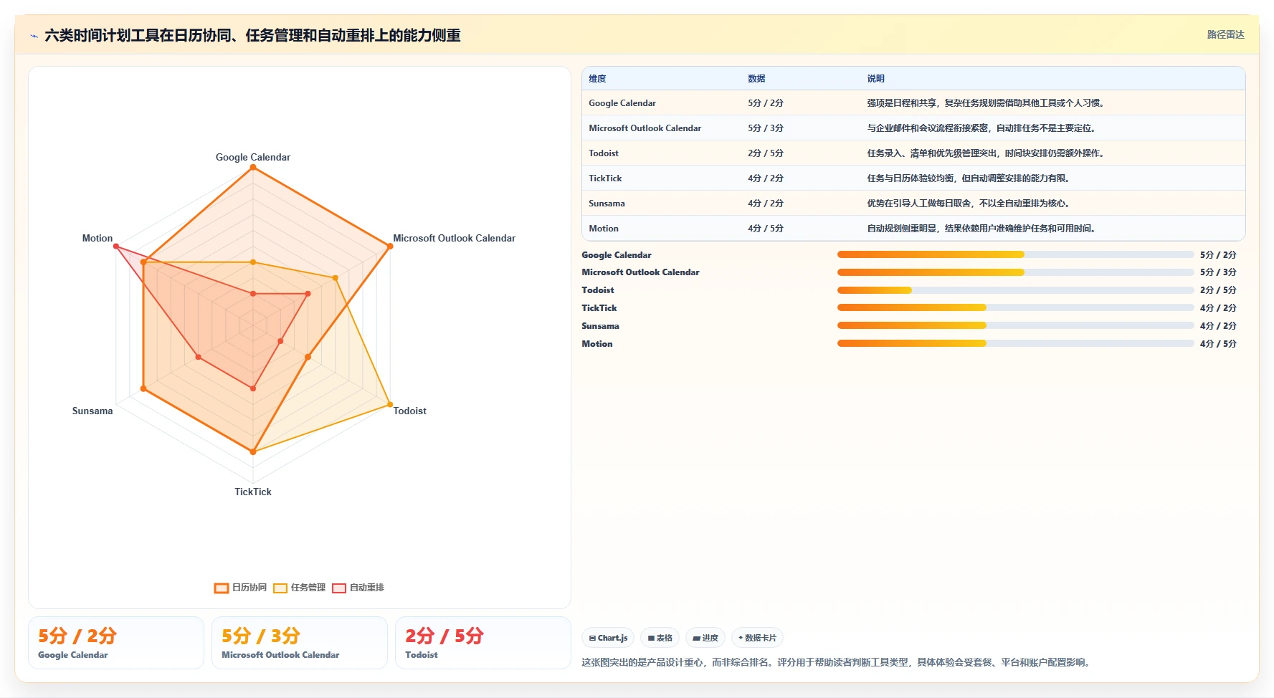The height and width of the screenshot is (698, 1274).
Task: Click the yellow data point at the Todoist axis tip
Action: pos(390,404)
